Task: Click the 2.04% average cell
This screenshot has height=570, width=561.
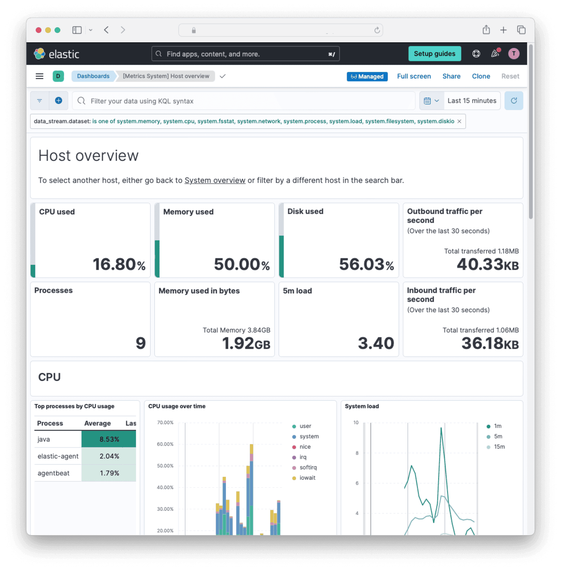Action: point(109,456)
